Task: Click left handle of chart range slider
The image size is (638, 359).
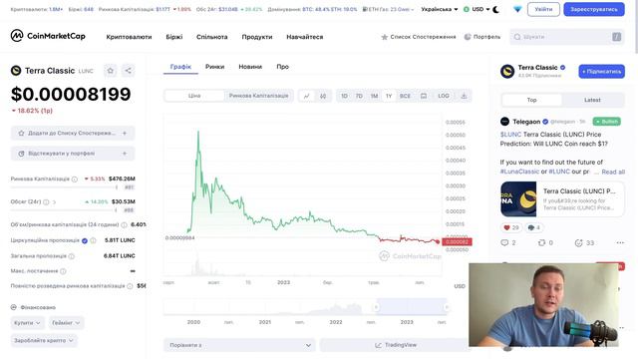Action: point(376,307)
